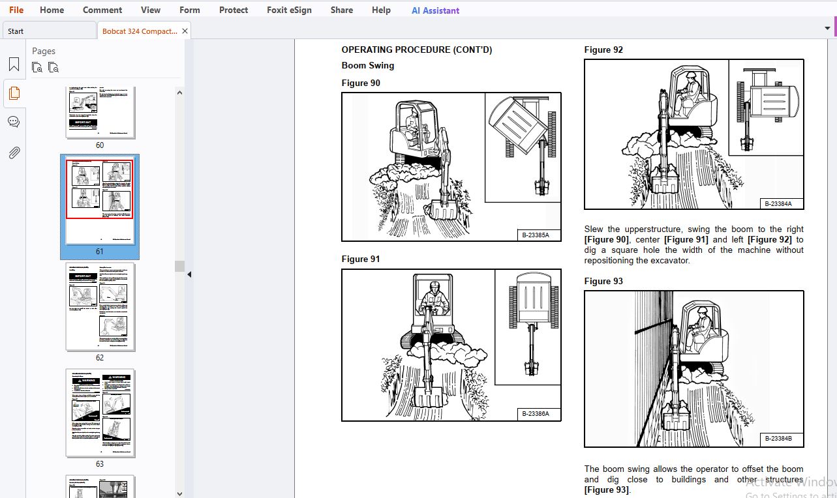Select page 61 thumbnail
Image resolution: width=837 pixels, height=498 pixels.
click(x=100, y=201)
